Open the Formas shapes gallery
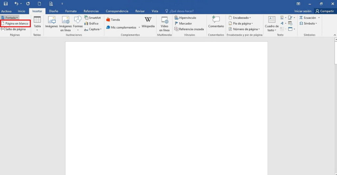337x175 pixels. (78, 23)
